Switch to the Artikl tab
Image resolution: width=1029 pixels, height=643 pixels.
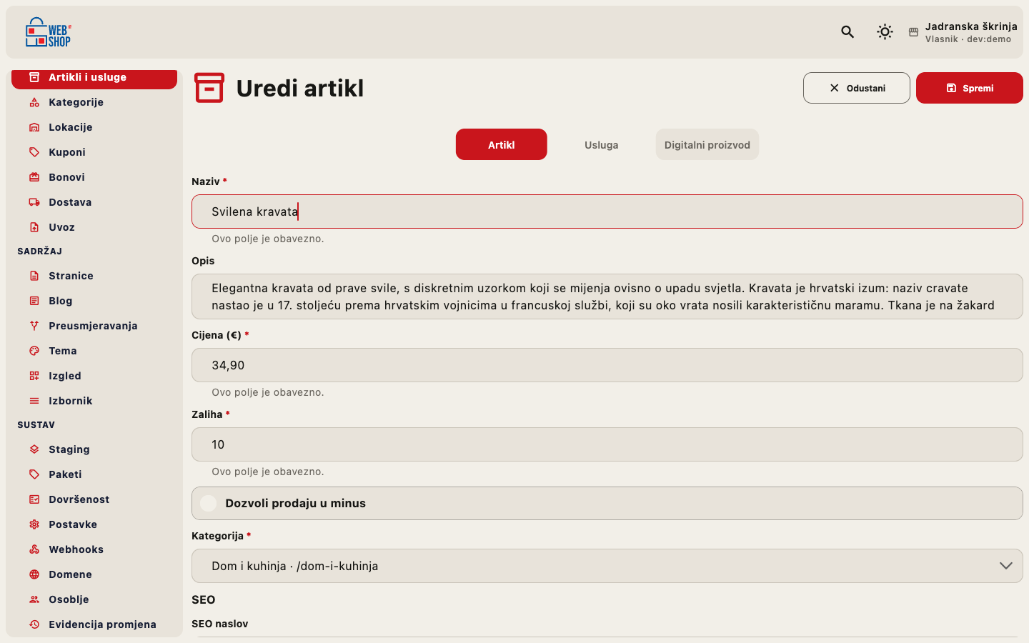tap(502, 144)
